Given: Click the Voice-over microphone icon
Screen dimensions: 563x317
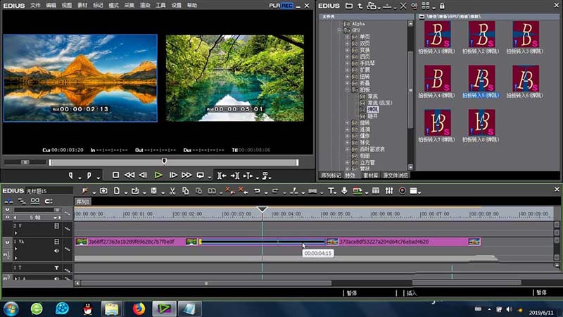Looking at the screenshot, I should [344, 191].
